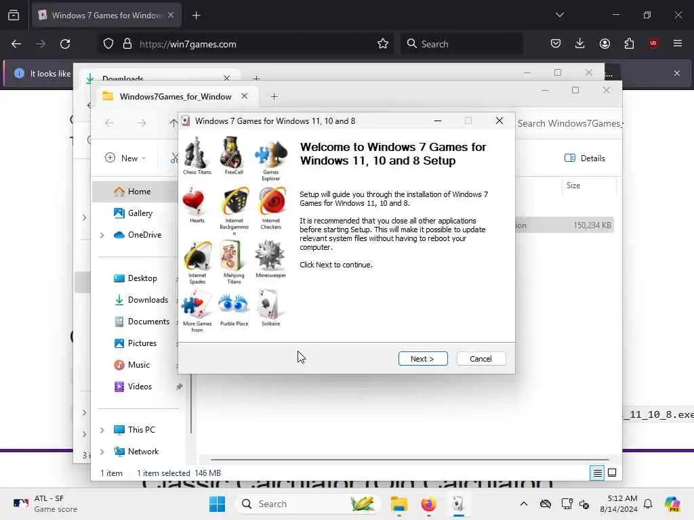Open the uBlock Origin extension

point(653,43)
